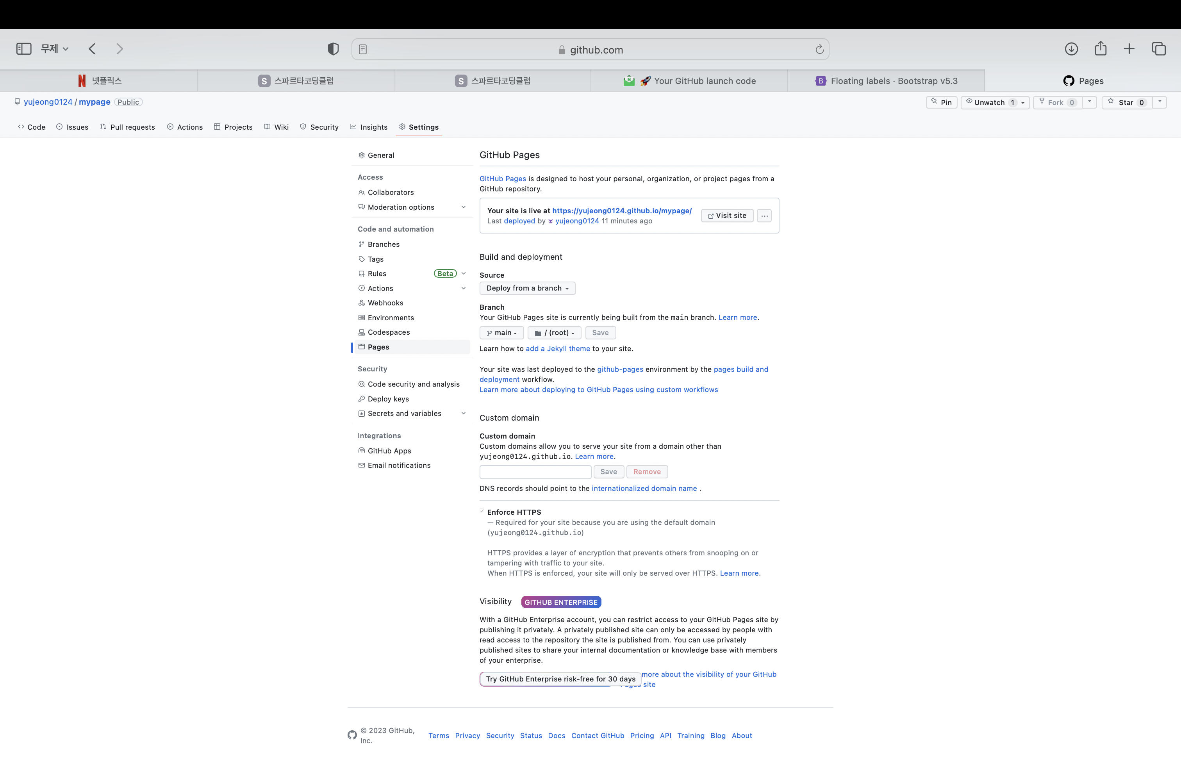Toggle the Safari sidebar icon
The height and width of the screenshot is (767, 1181).
[x=24, y=48]
